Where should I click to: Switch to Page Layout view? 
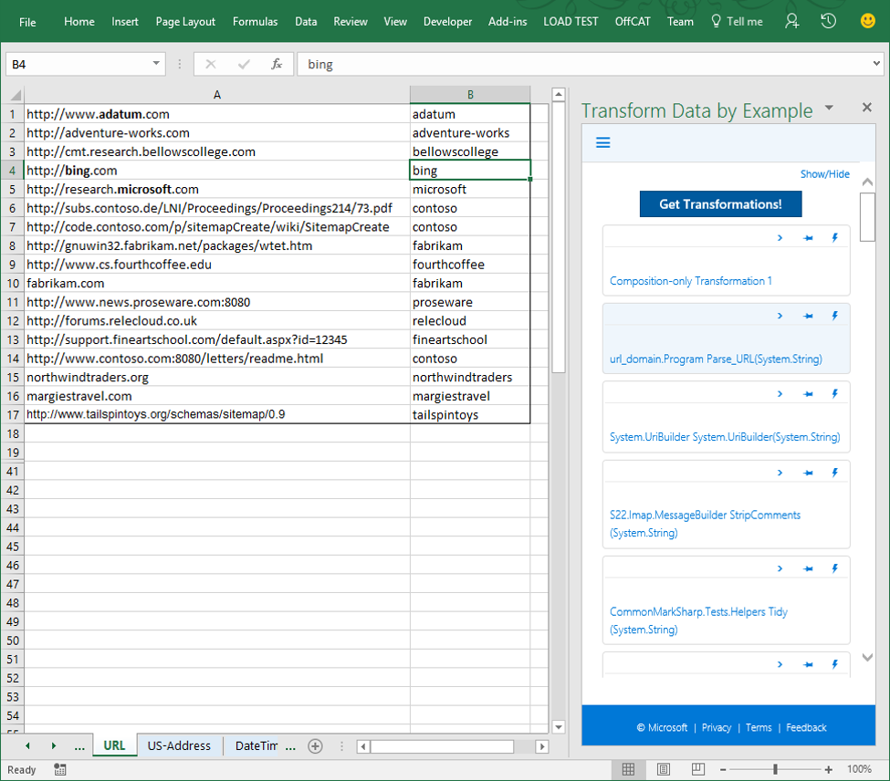tap(664, 770)
